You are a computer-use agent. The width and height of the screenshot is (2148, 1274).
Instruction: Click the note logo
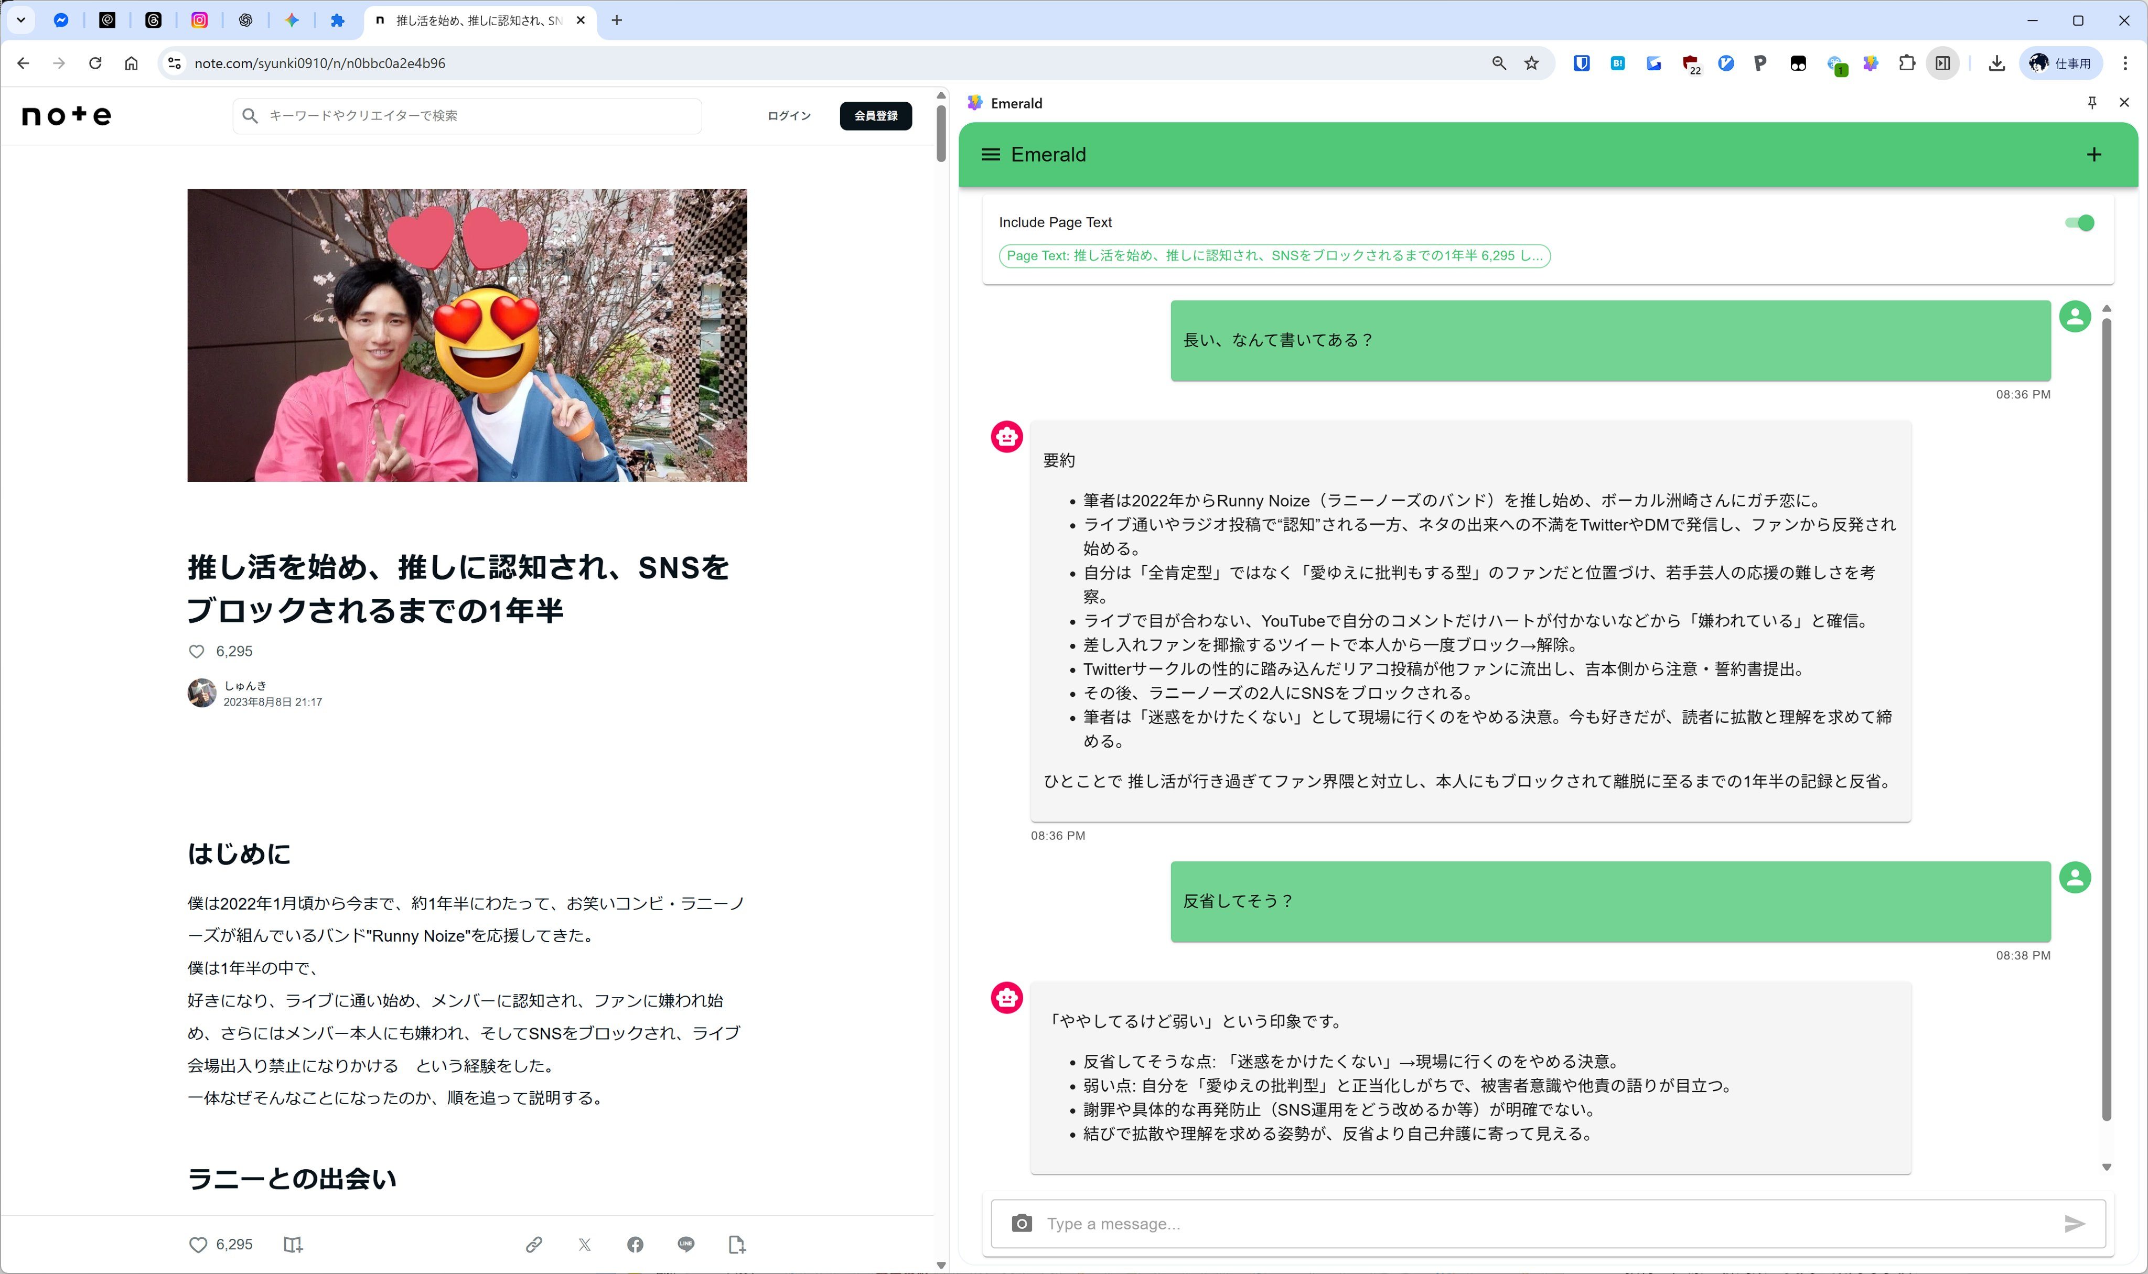(x=66, y=115)
